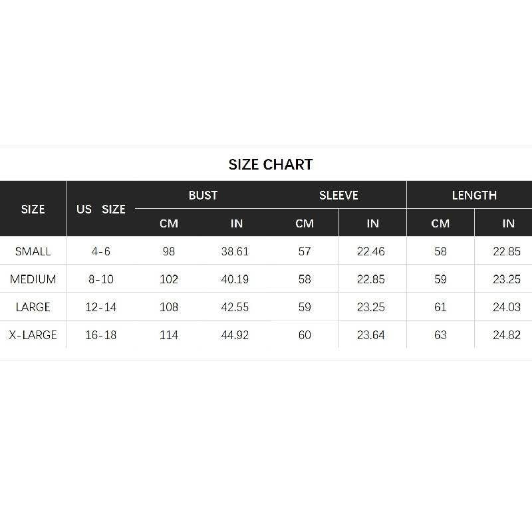Click the SIZE column header
Screen dimensions: 532x532
[x=33, y=209]
